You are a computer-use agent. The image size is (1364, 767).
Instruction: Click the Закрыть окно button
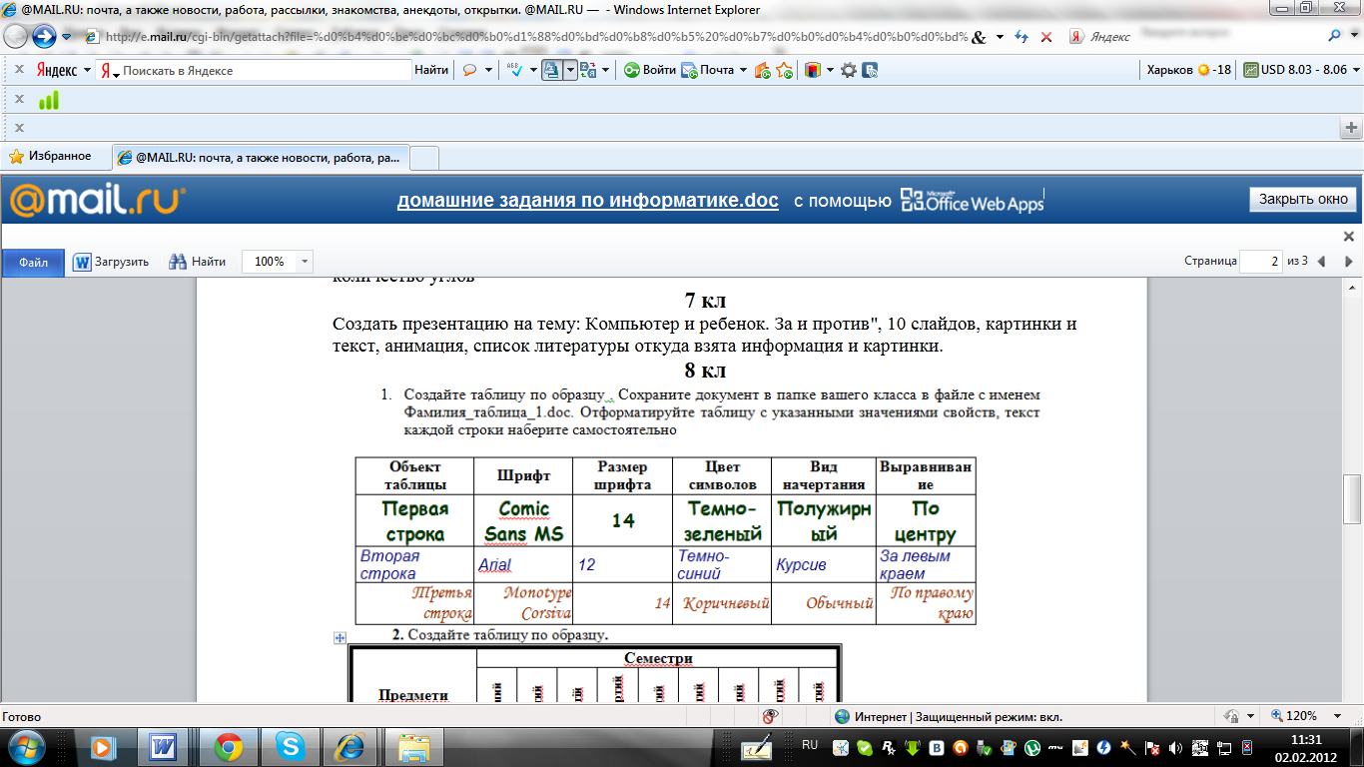[1303, 200]
